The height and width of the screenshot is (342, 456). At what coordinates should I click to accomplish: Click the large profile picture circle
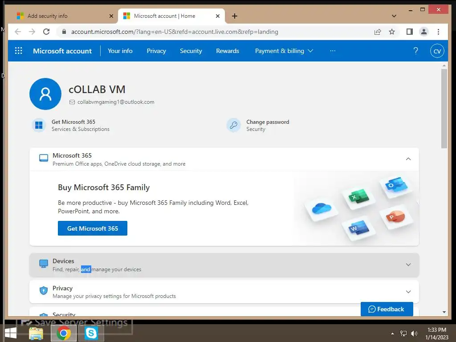45,94
